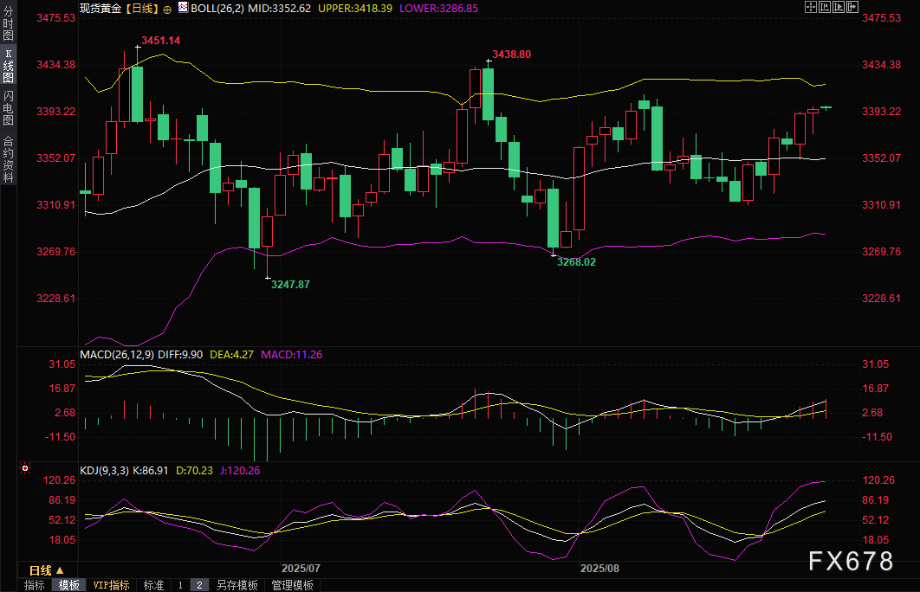The image size is (920, 592).
Task: Select template number 2
Action: tap(198, 585)
